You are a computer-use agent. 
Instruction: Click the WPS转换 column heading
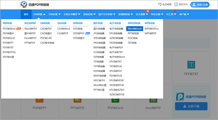pos(150,23)
